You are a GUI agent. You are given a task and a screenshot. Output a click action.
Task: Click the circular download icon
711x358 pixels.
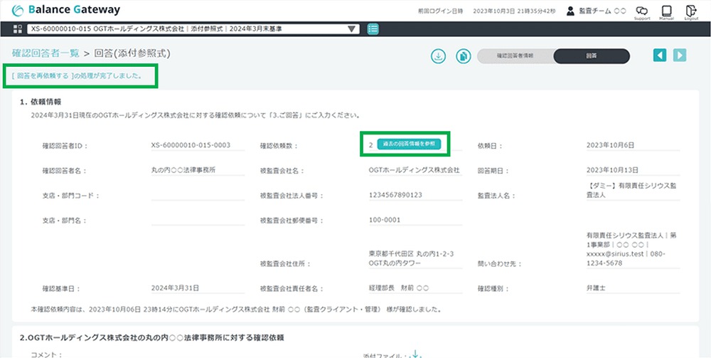(x=439, y=56)
